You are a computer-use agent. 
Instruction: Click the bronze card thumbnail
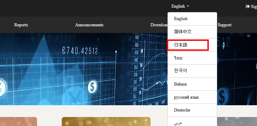point(18,121)
